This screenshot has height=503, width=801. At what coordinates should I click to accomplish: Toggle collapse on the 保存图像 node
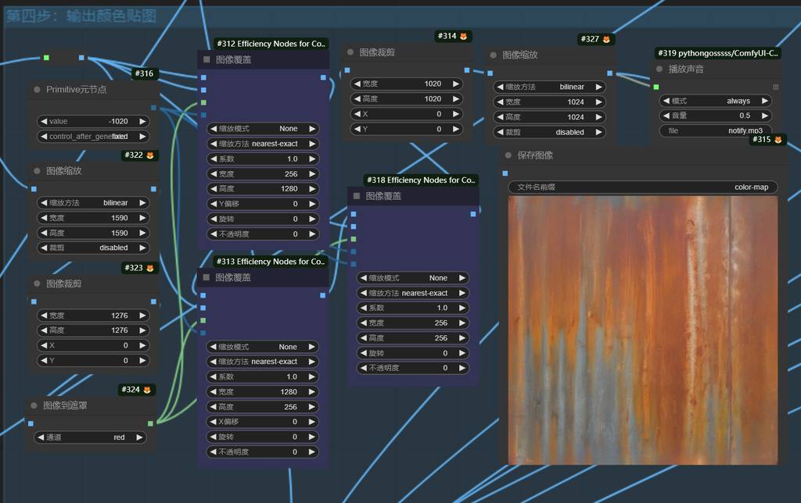pyautogui.click(x=508, y=155)
